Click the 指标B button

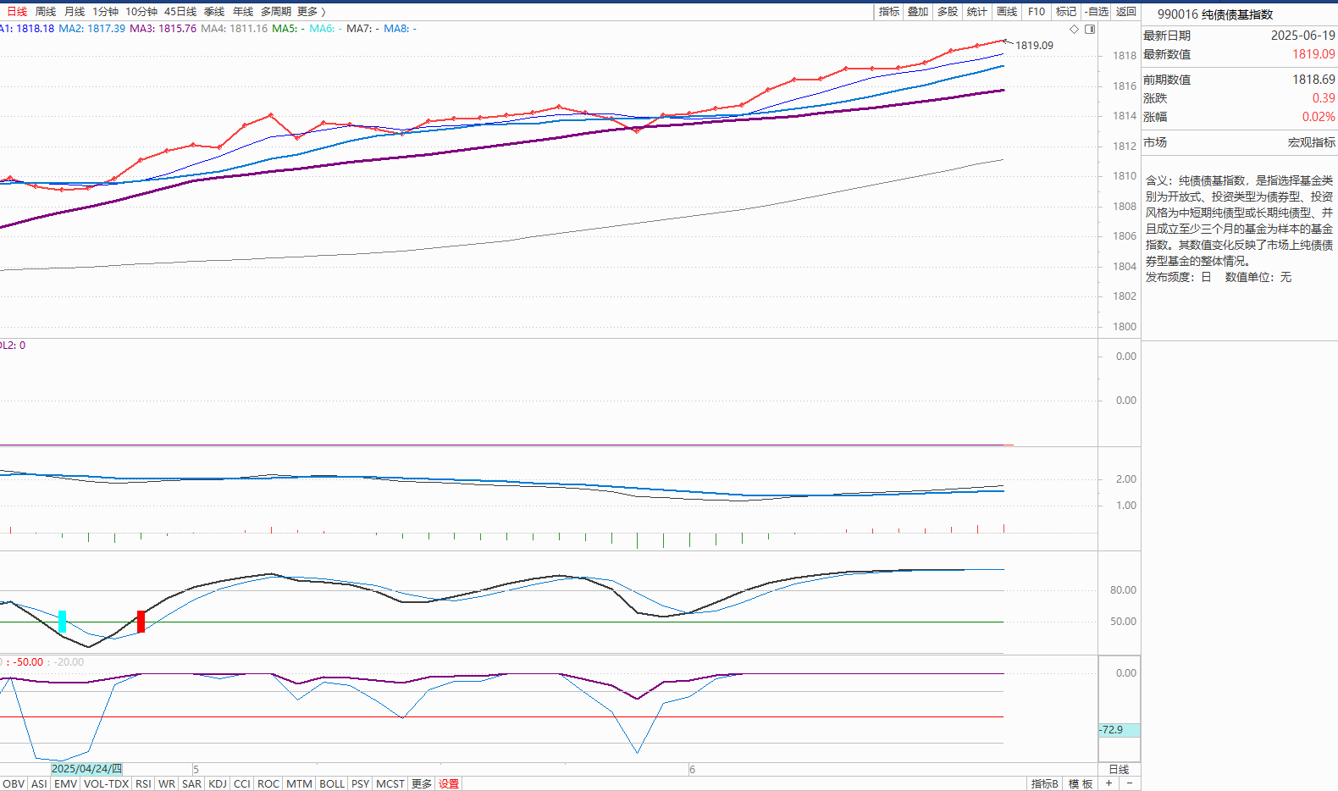coord(1045,784)
